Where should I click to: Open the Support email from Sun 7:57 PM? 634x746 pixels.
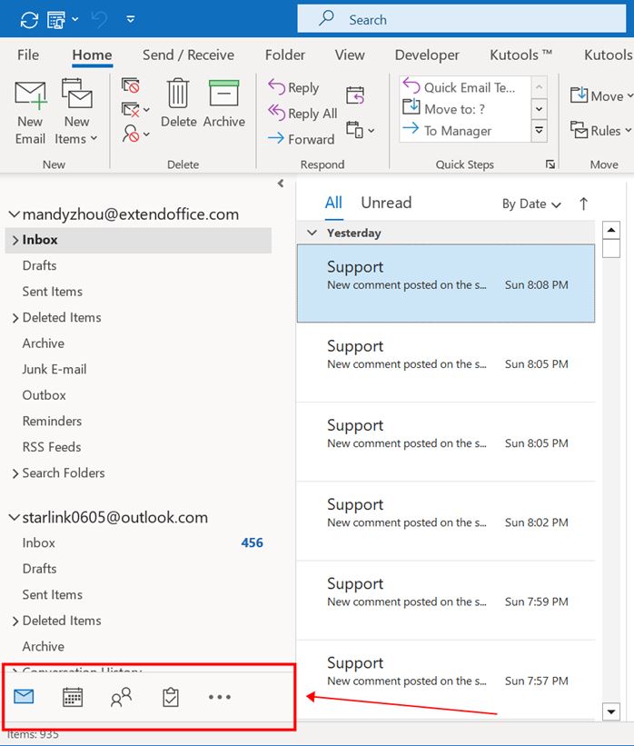(446, 680)
